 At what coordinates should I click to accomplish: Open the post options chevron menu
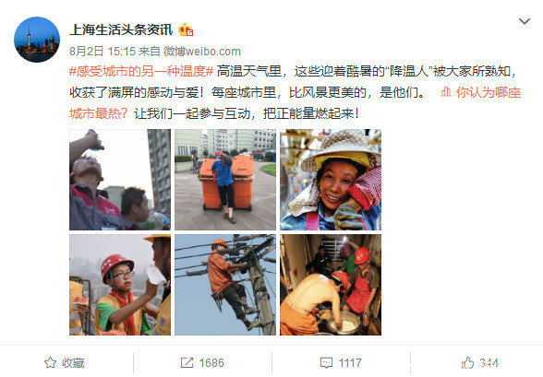[525, 21]
